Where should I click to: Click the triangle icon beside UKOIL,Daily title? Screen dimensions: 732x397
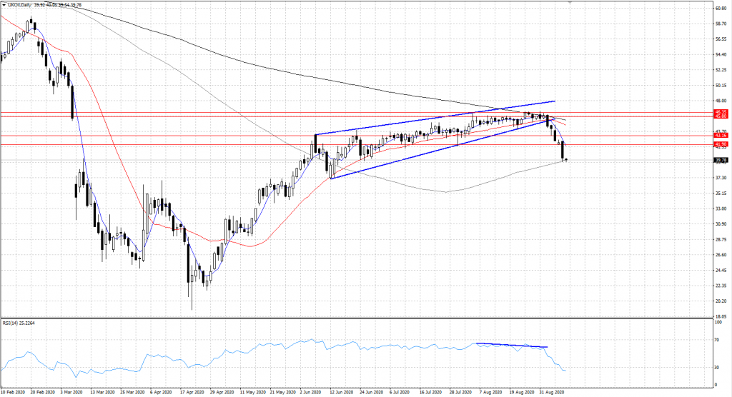click(4, 4)
